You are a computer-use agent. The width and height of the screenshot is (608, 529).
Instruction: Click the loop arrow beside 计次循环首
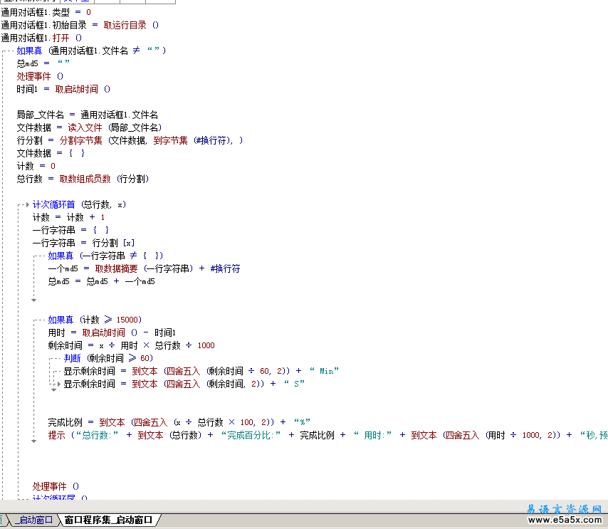click(x=28, y=204)
